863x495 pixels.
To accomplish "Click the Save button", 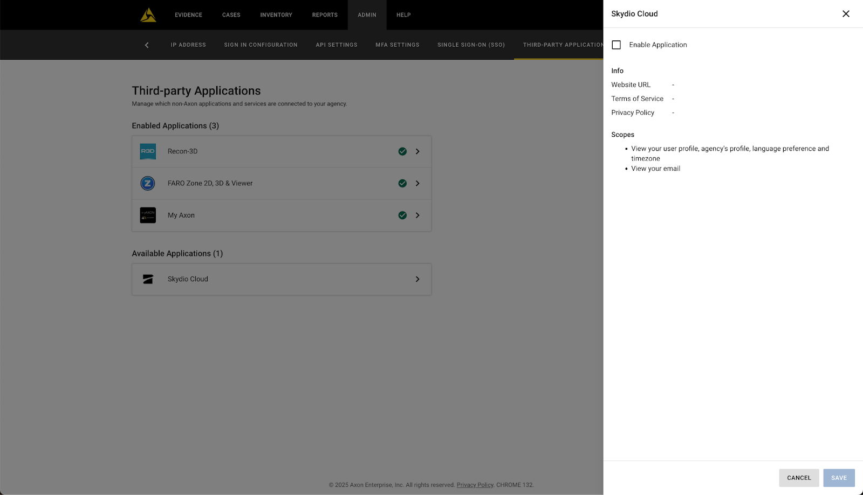I will click(x=839, y=478).
